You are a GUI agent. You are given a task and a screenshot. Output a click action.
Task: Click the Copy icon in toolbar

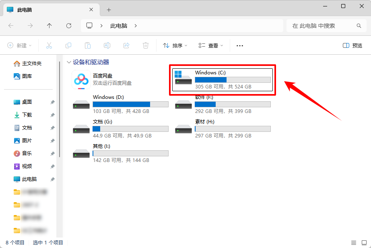point(68,45)
